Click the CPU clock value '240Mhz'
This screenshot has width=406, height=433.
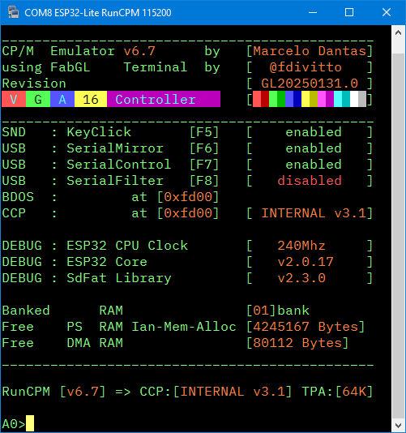pyautogui.click(x=301, y=246)
